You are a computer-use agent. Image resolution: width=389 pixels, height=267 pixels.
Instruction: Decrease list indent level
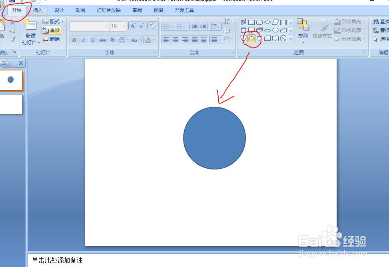pyautogui.click(x=194, y=26)
